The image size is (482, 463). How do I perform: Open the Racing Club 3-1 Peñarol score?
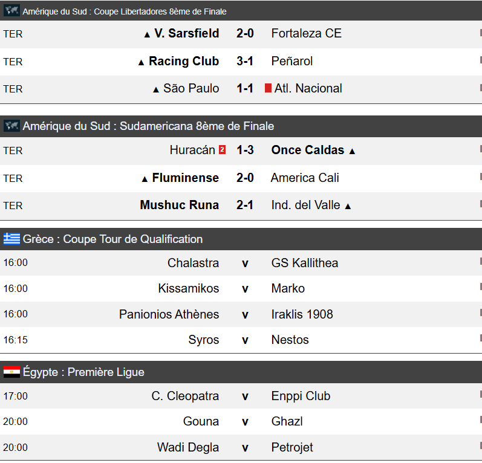(x=245, y=61)
